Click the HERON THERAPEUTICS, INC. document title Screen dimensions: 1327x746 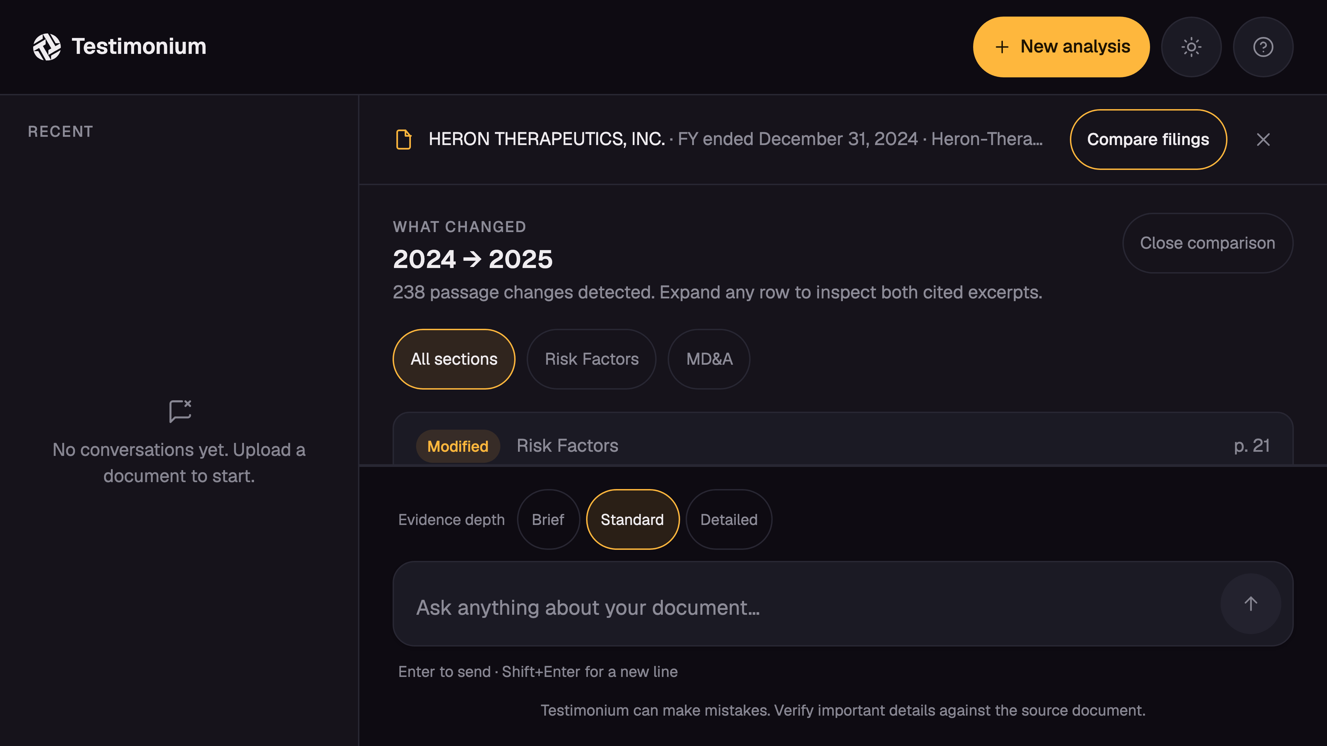pos(547,139)
